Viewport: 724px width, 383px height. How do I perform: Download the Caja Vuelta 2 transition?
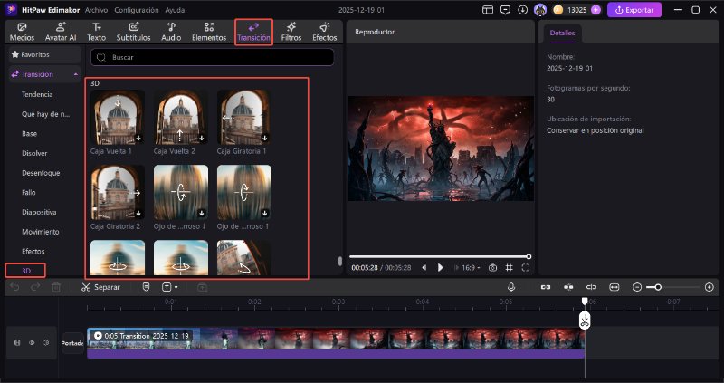[202, 139]
